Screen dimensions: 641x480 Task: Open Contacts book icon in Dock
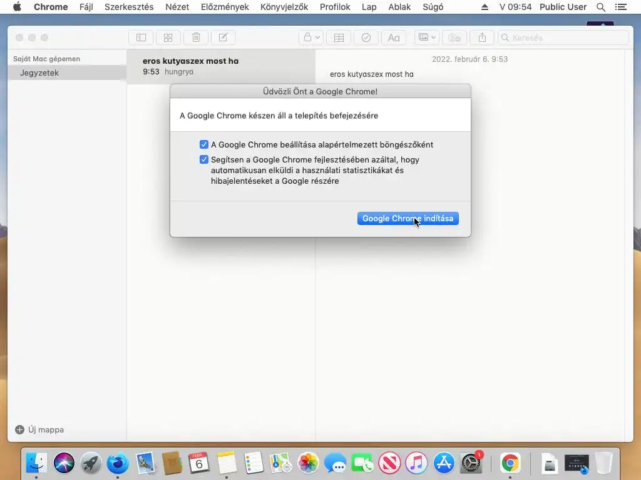click(x=172, y=463)
